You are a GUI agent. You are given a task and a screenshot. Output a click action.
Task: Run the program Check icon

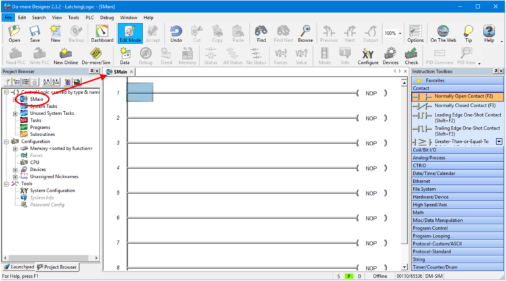click(x=411, y=56)
